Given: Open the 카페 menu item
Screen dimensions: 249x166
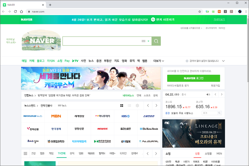Looking at the screenshot, I should coord(32,61).
